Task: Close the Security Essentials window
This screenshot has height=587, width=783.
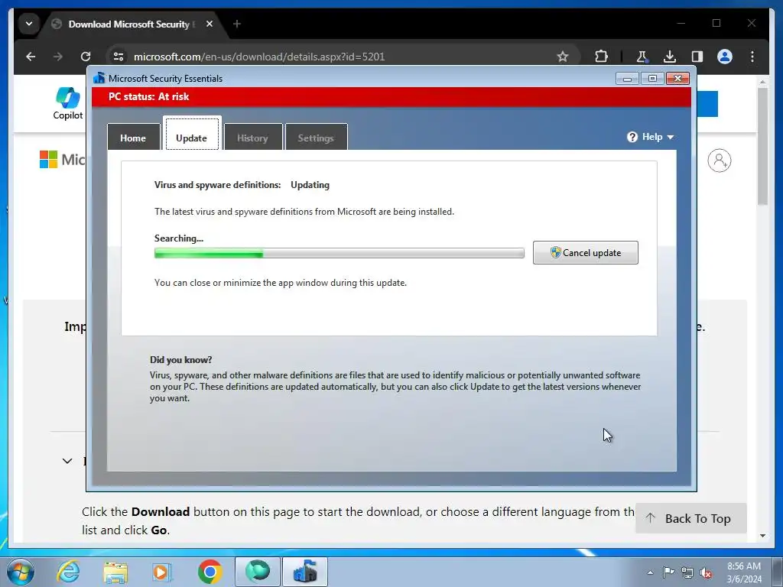Action: 677,79
